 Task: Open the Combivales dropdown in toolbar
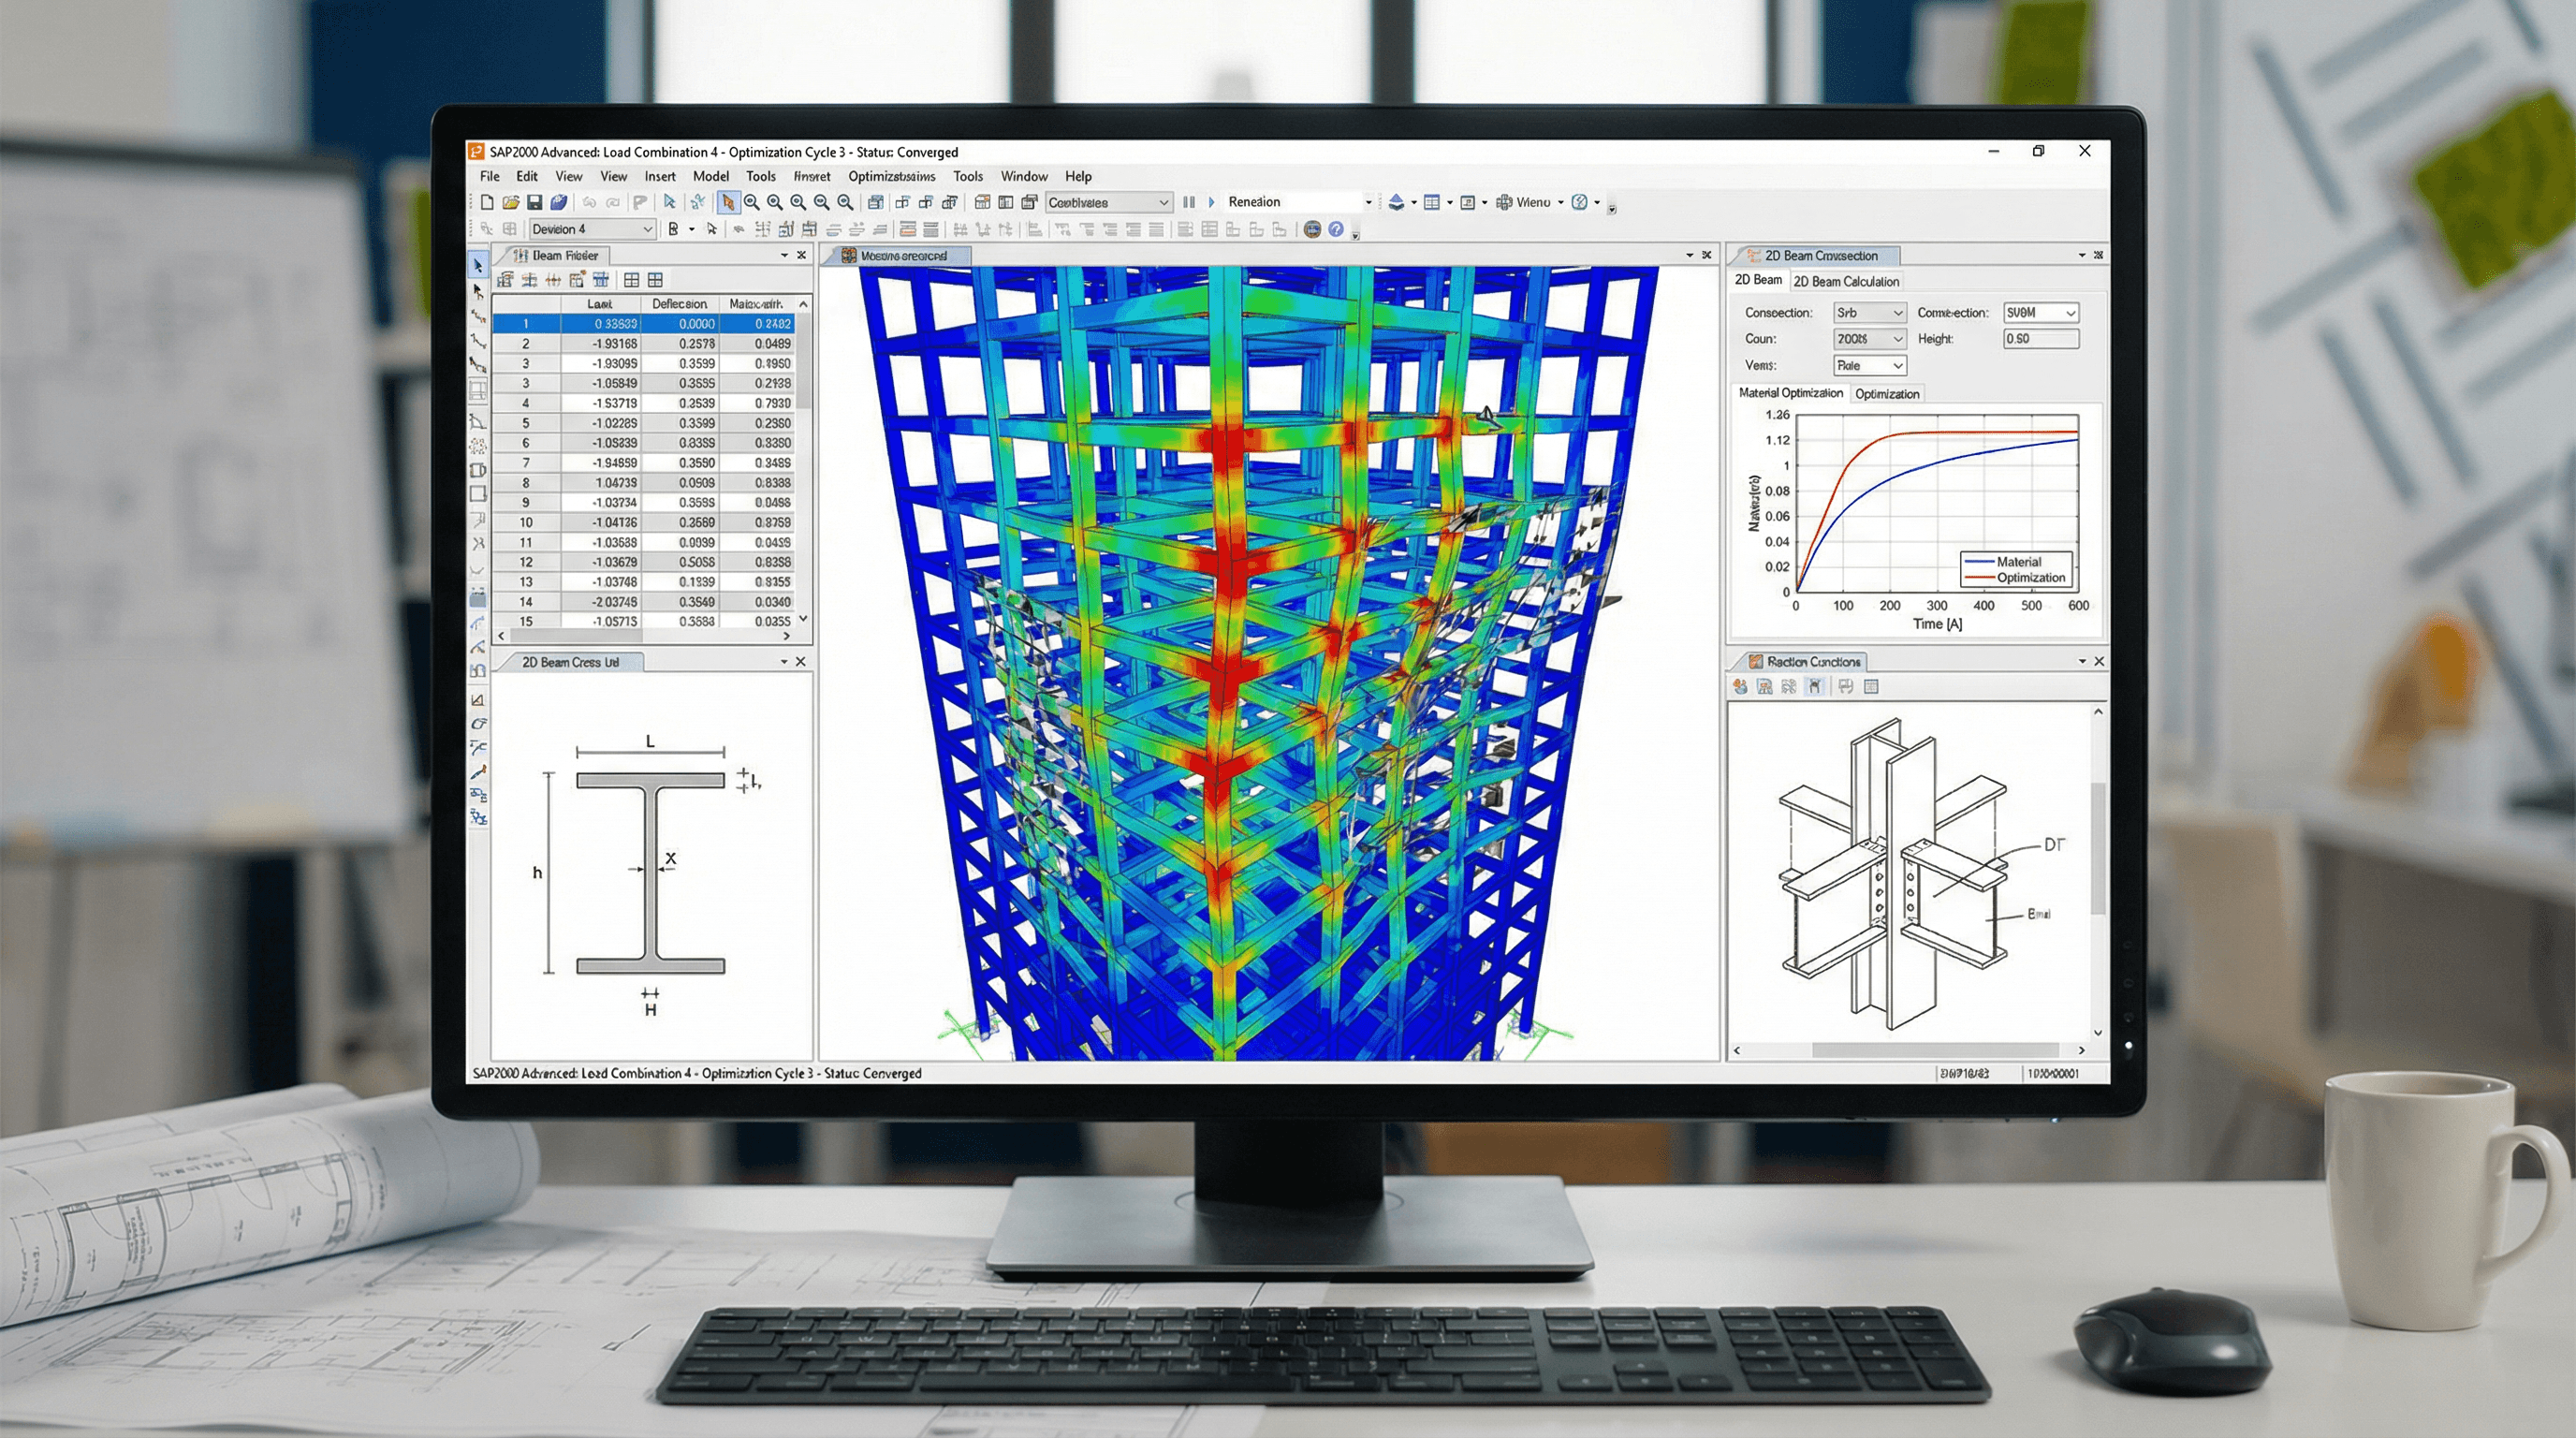point(1163,202)
